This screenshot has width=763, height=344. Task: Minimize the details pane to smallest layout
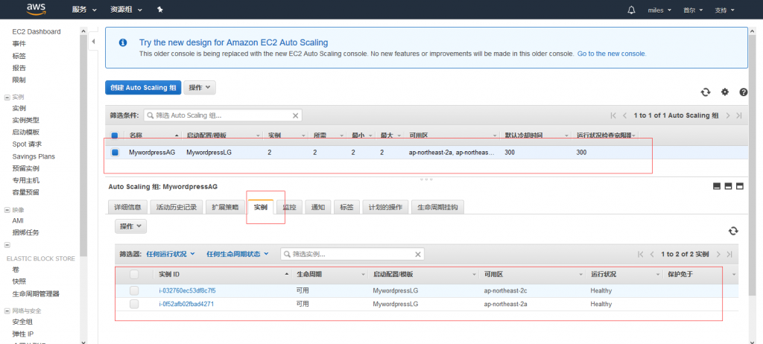tap(717, 186)
